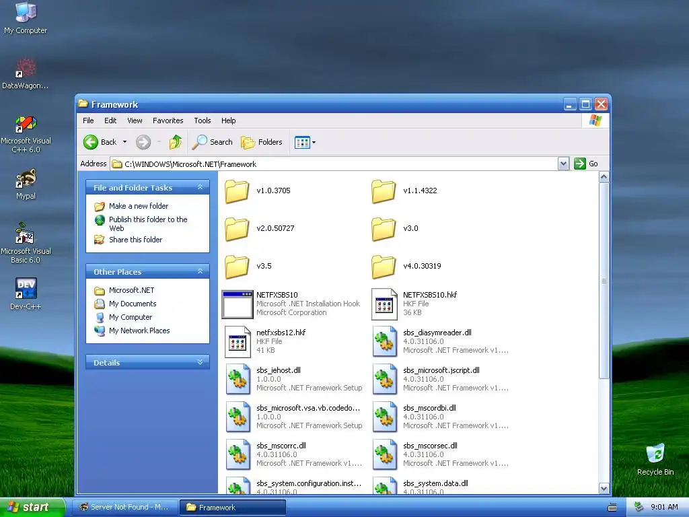Open the Help menu
Image resolution: width=689 pixels, height=517 pixels.
229,120
